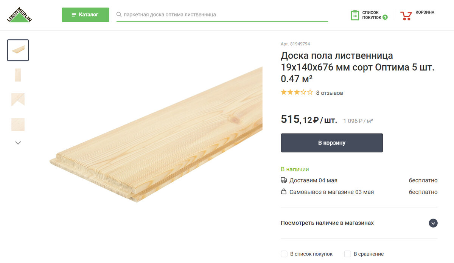The image size is (454, 263).
Task: Open Список покупок via its green icon
Action: (x=354, y=15)
